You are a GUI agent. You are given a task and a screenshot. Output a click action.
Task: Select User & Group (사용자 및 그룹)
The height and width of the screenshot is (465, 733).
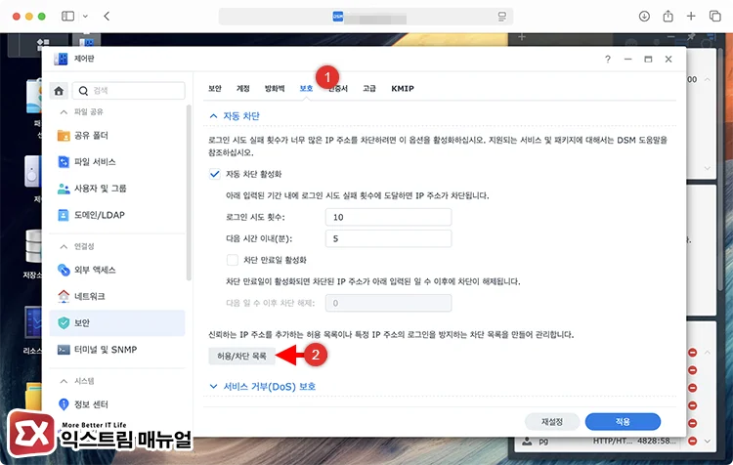tap(98, 189)
